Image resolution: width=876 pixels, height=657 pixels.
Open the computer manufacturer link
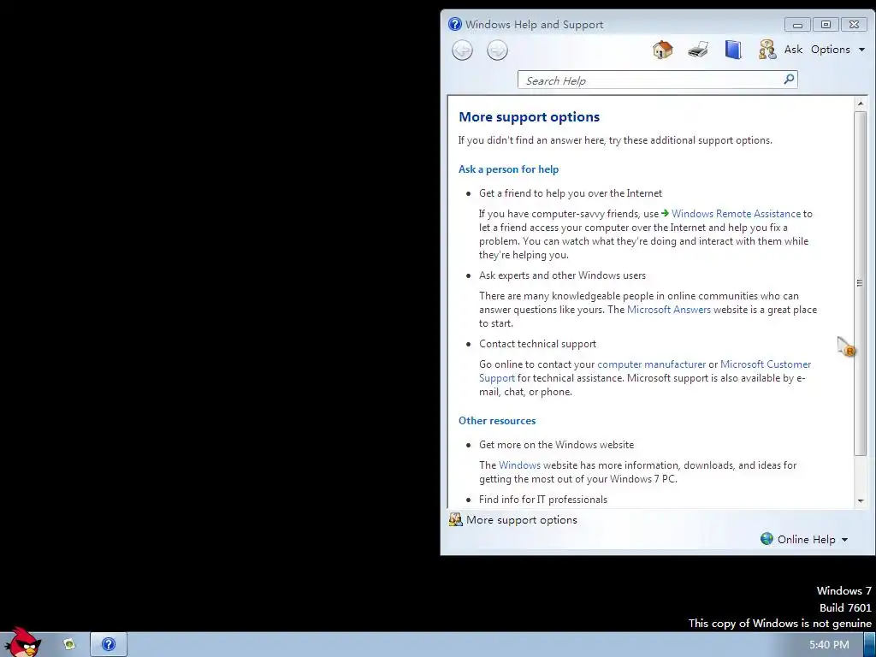click(x=651, y=364)
